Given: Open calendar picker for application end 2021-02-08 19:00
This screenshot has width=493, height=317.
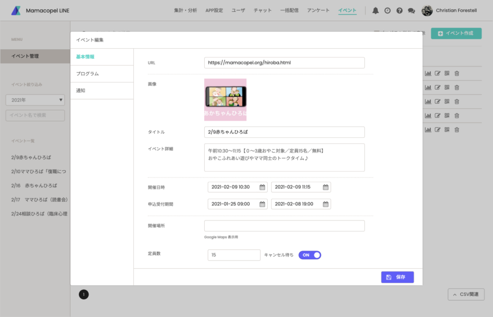Looking at the screenshot, I should 325,204.
